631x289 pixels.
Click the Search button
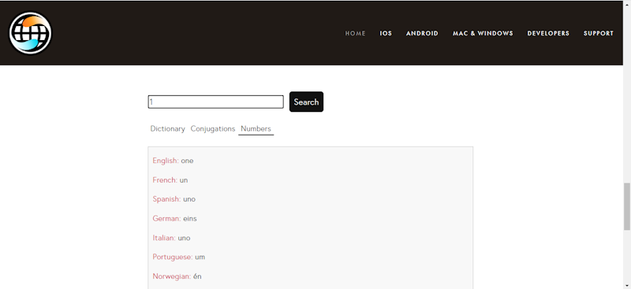[x=306, y=102]
